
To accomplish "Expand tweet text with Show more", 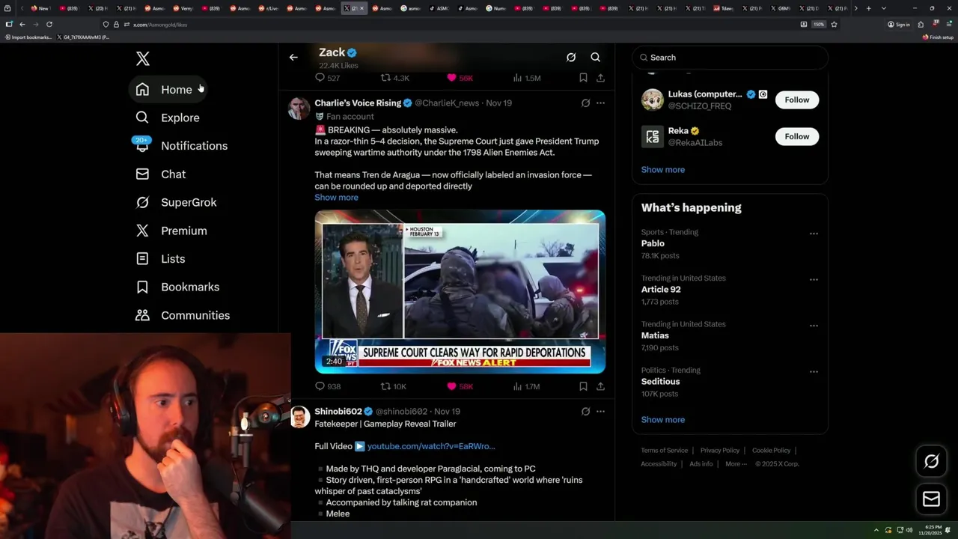I will [x=336, y=198].
